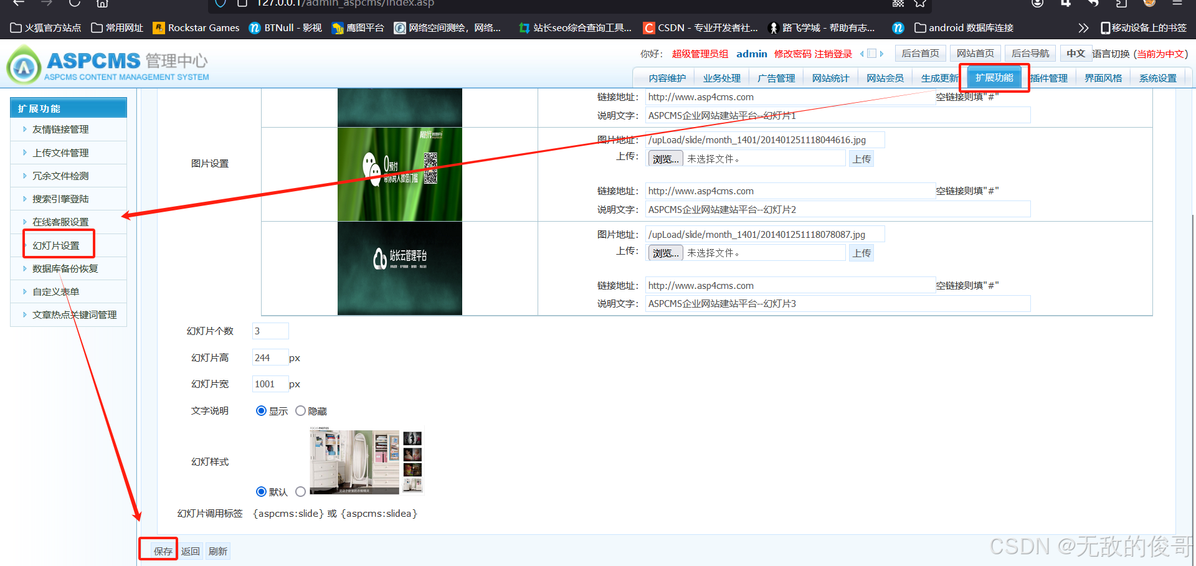This screenshot has width=1196, height=566.
Task: Select the 隐藏 radio for 文字说明
Action: [x=301, y=410]
